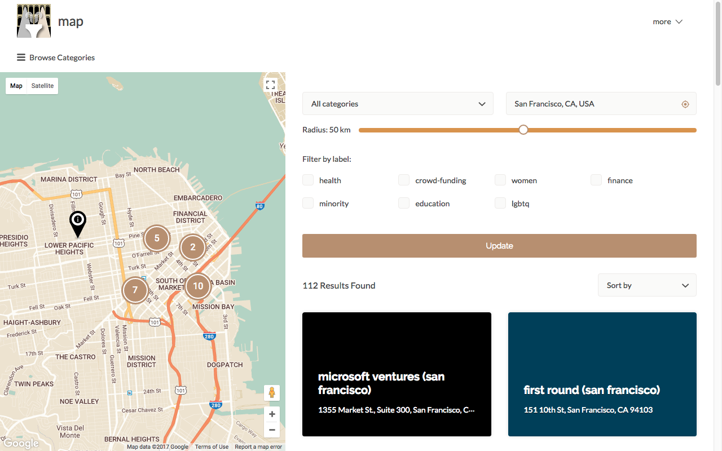This screenshot has height=451, width=722.
Task: Click Map data ©2017 Google text
Action: (157, 447)
